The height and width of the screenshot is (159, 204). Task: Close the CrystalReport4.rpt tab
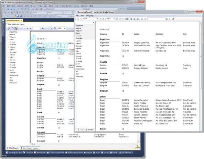22,21
